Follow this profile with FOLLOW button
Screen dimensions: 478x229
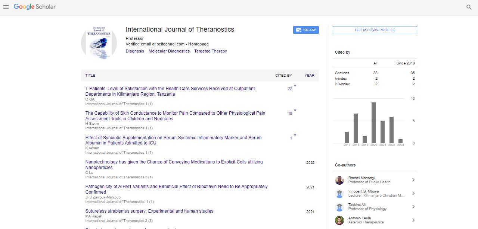click(x=306, y=30)
